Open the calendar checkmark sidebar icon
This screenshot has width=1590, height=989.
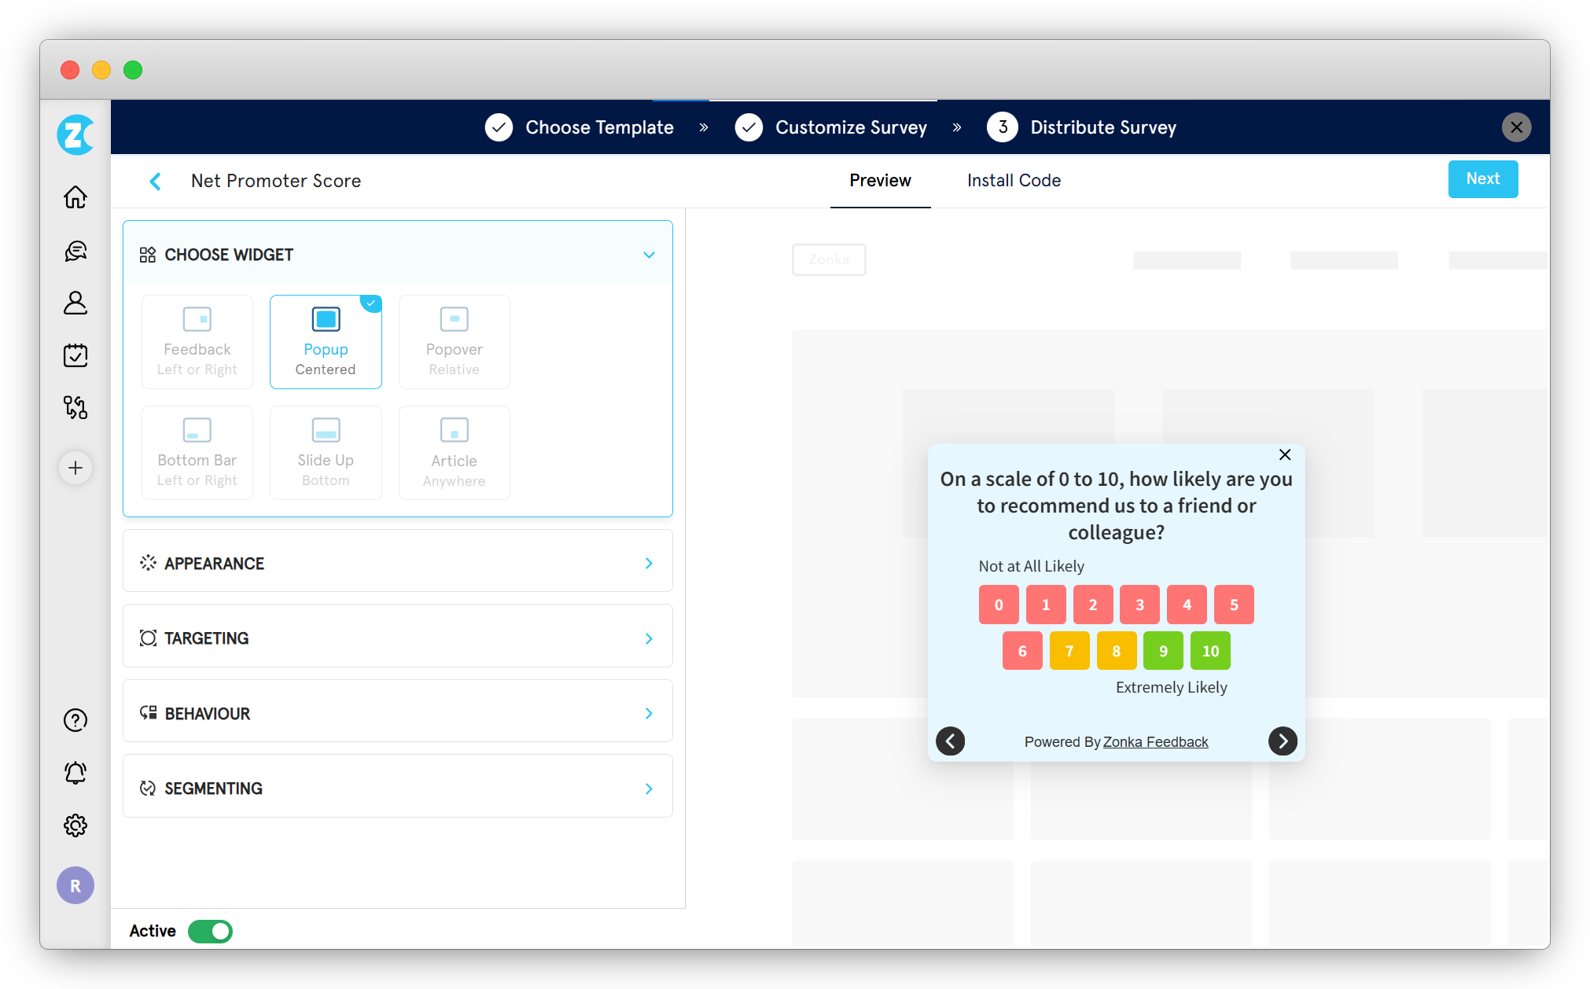click(x=75, y=355)
